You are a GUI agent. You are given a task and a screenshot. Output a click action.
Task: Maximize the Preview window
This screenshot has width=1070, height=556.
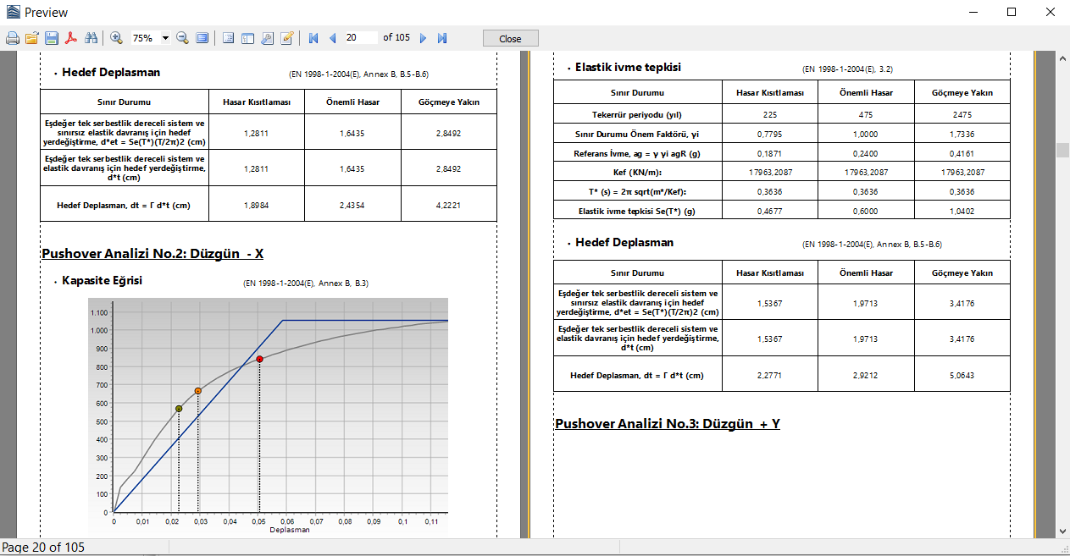[1011, 12]
